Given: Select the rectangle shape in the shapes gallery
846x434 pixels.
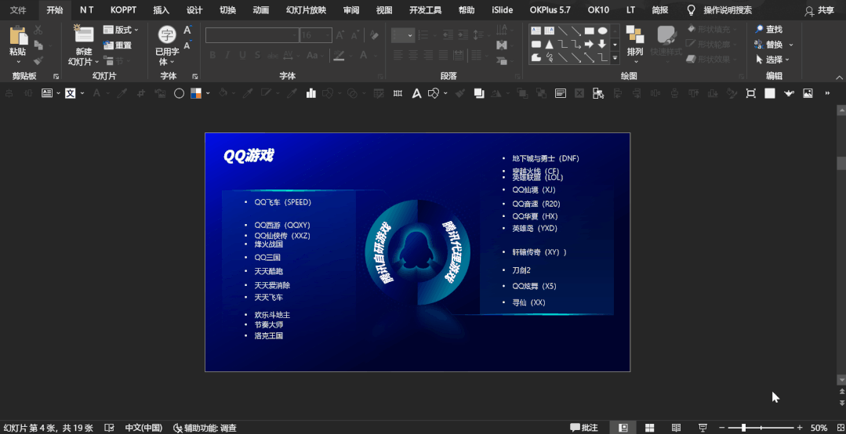Looking at the screenshot, I should click(x=589, y=31).
